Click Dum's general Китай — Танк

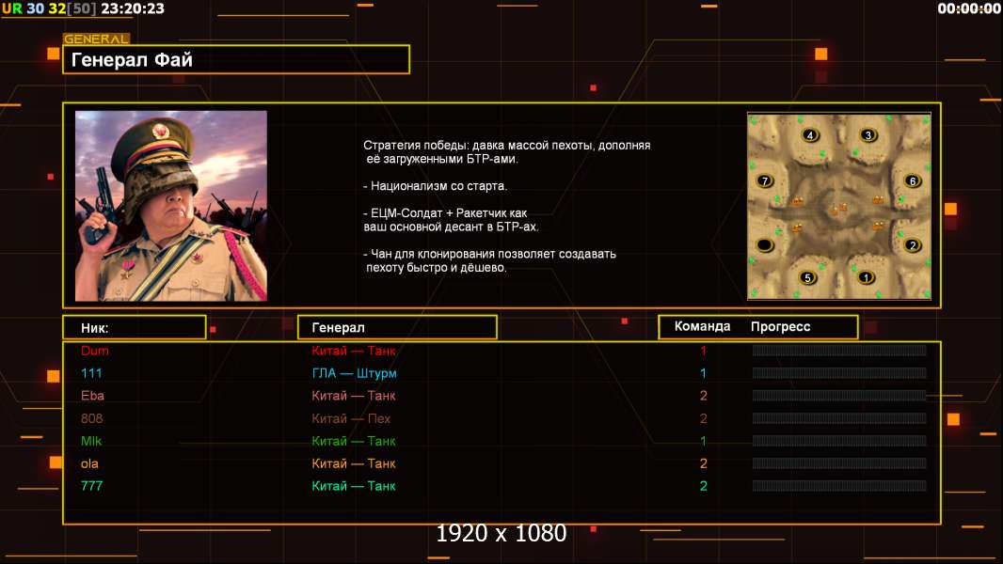point(353,351)
